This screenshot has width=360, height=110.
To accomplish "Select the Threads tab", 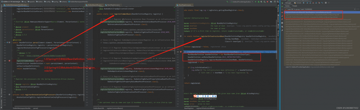I will tap(295, 6).
